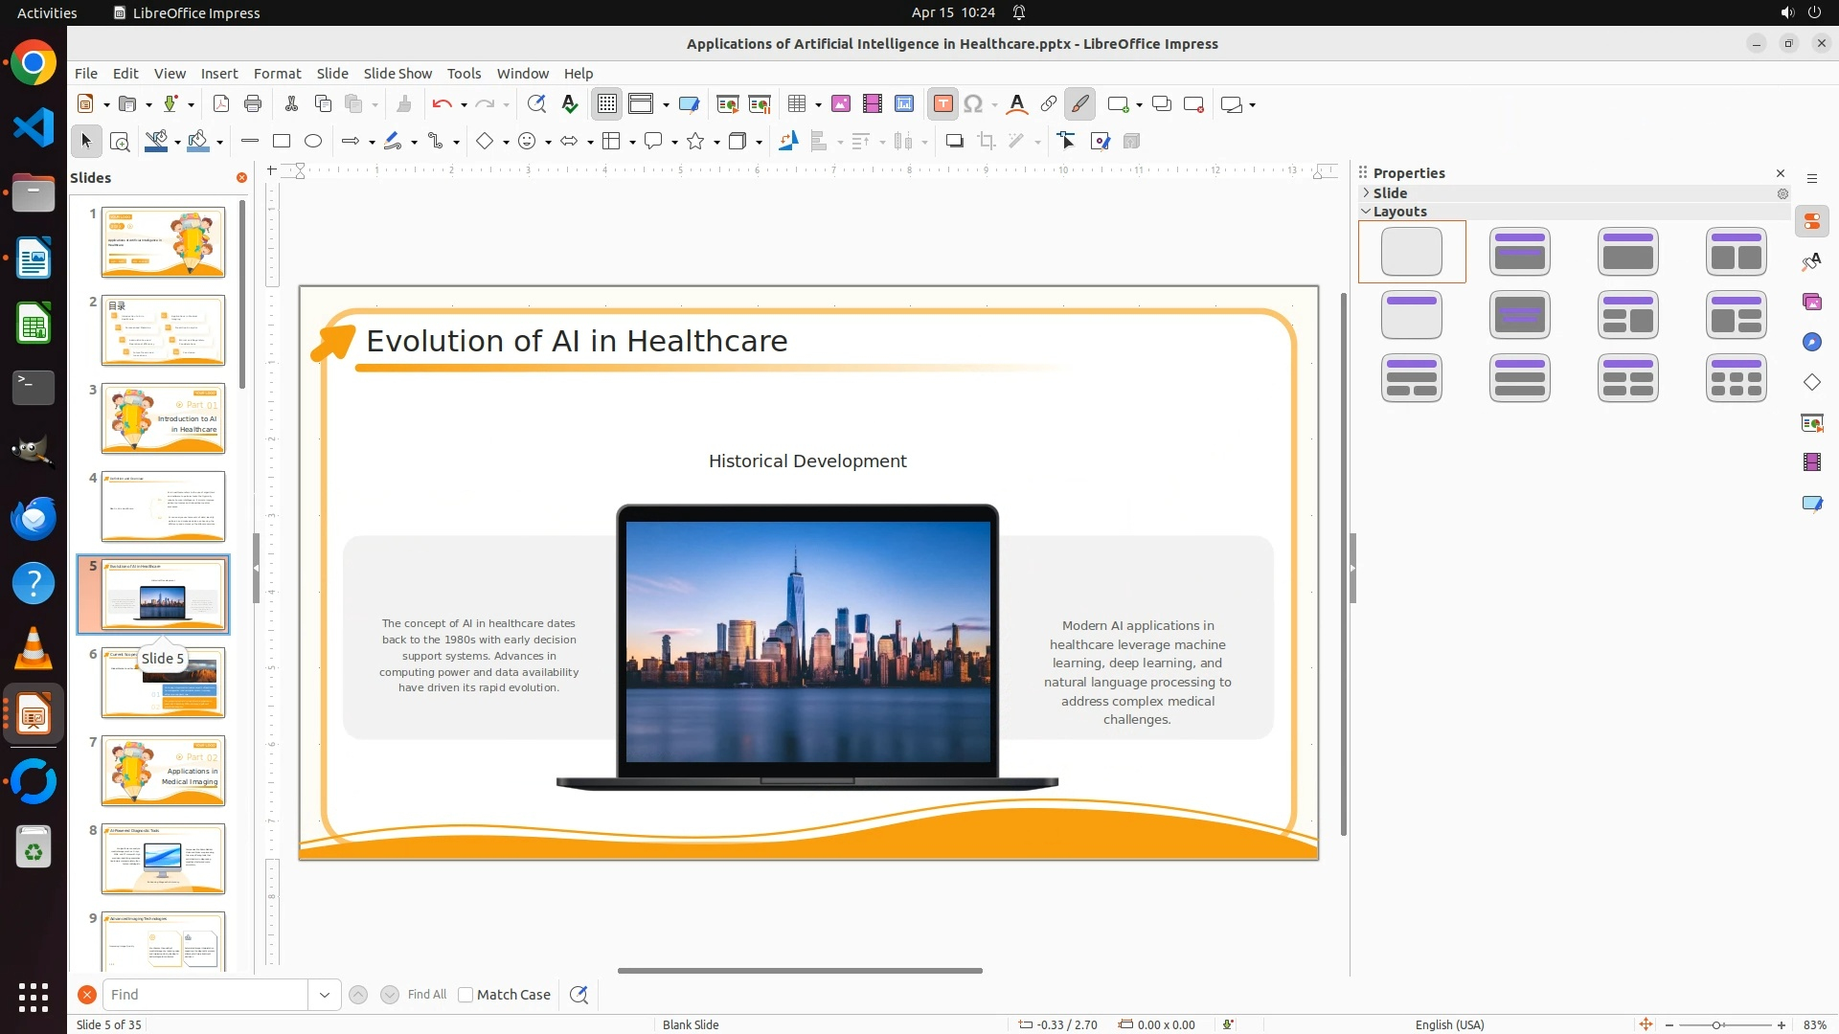This screenshot has height=1034, width=1839.
Task: Click the zoom slider in status bar
Action: (1716, 1025)
